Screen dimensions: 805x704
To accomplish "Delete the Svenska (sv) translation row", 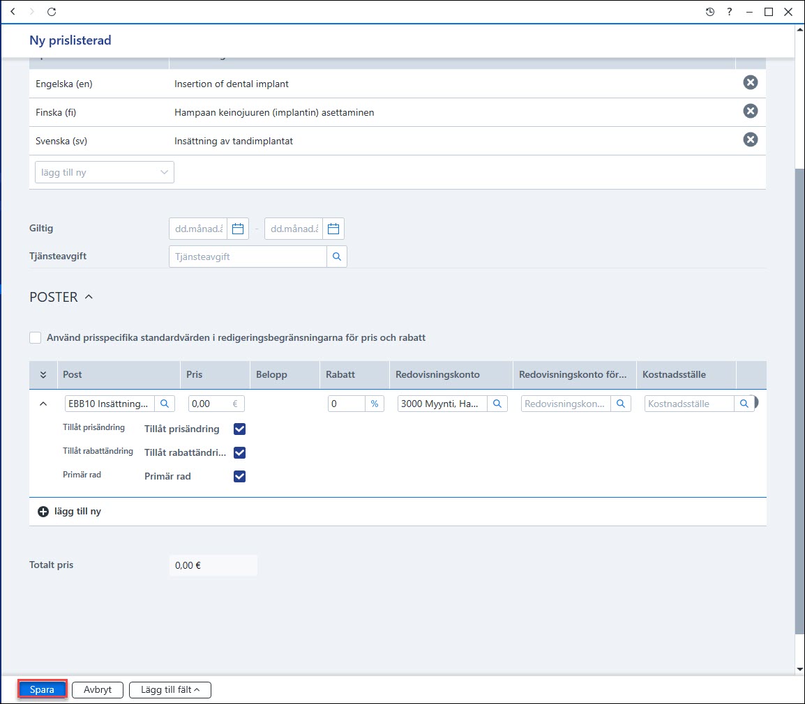I will [750, 139].
